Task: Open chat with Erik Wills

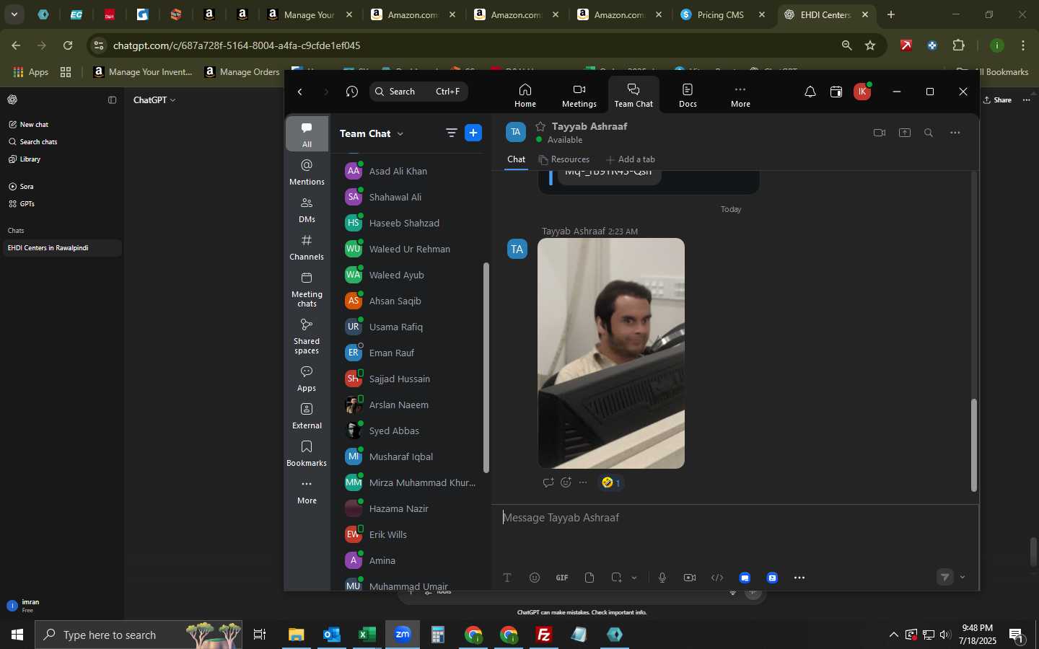Action: tap(408, 534)
